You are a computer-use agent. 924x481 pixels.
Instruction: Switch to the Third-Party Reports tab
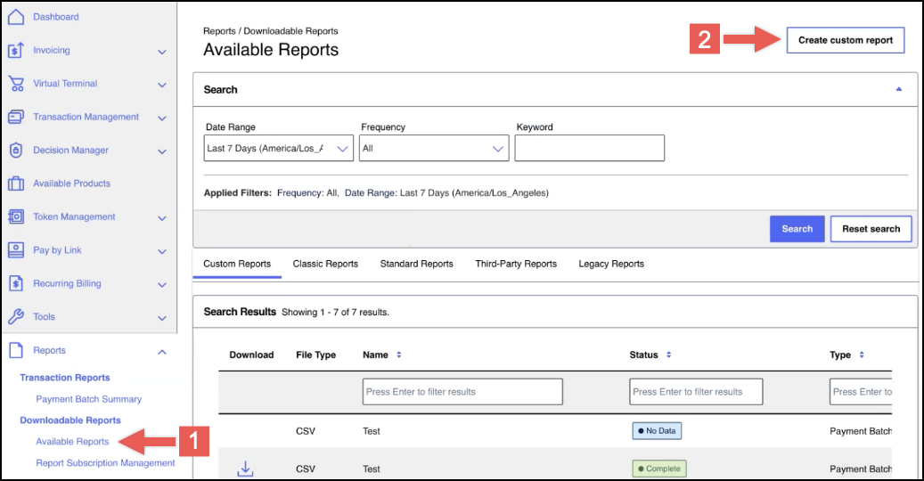point(515,264)
